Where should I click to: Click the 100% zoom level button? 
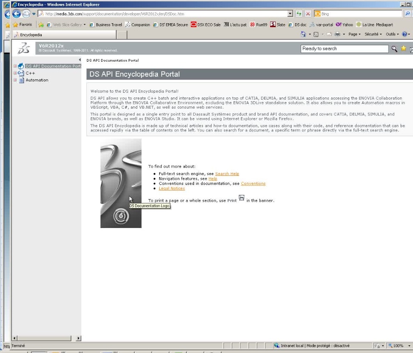pyautogui.click(x=396, y=346)
